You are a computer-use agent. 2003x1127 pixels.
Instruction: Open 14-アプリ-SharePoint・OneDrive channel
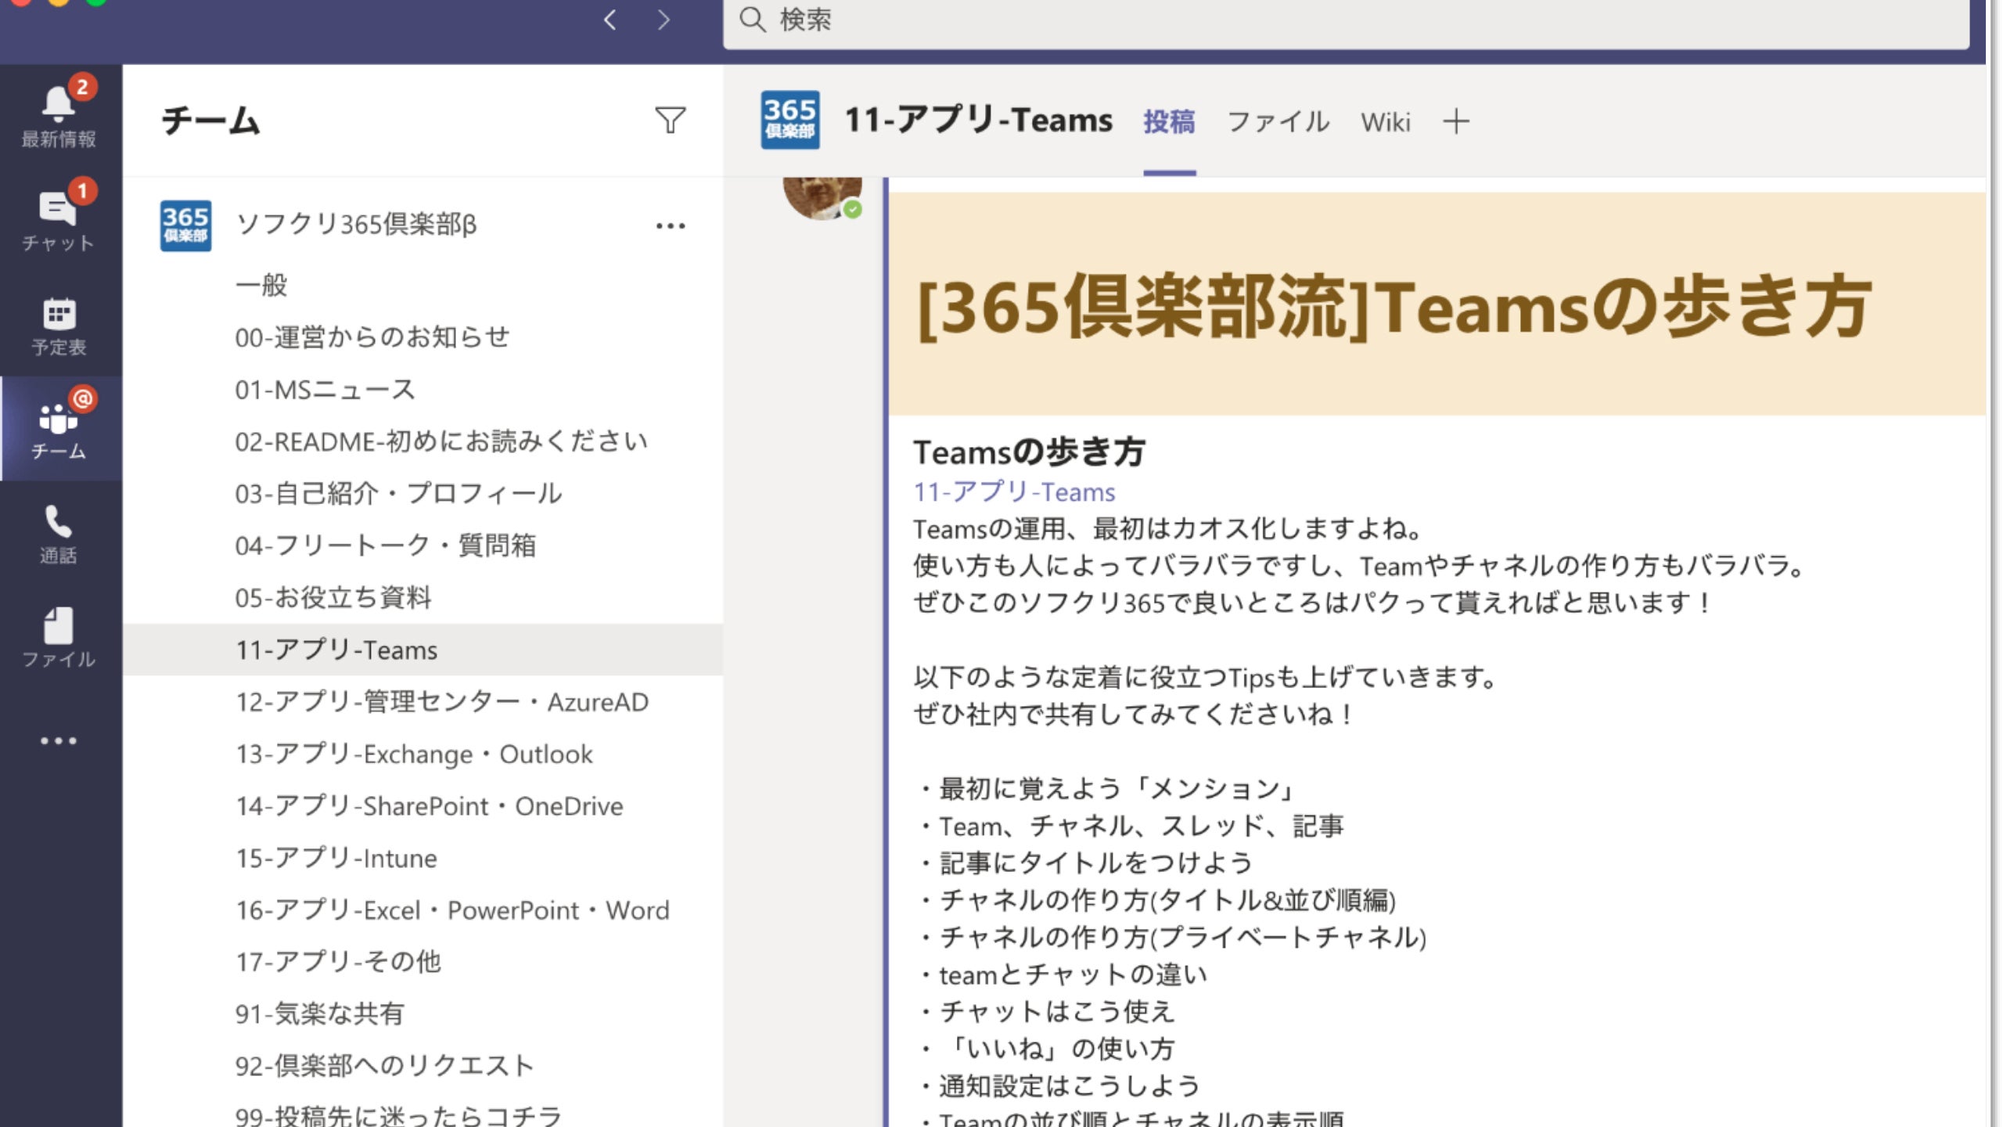point(430,806)
